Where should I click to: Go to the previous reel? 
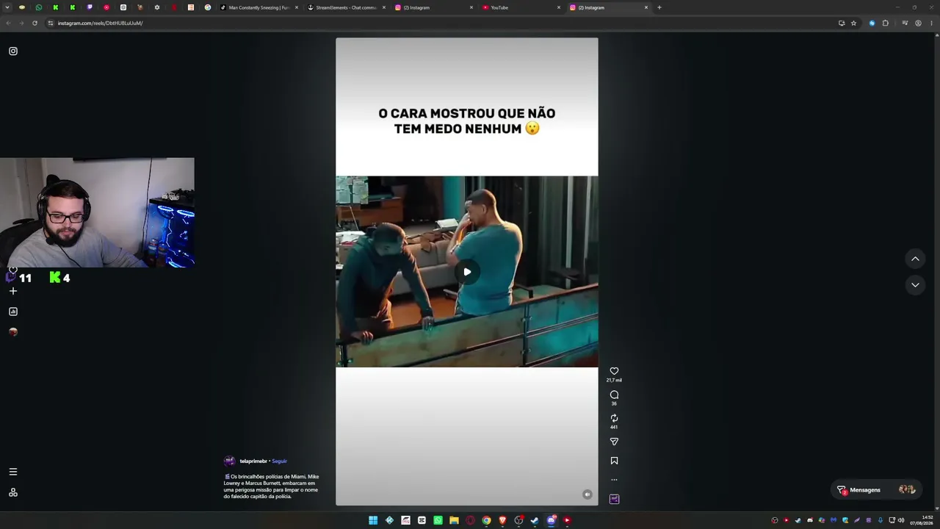tap(915, 259)
